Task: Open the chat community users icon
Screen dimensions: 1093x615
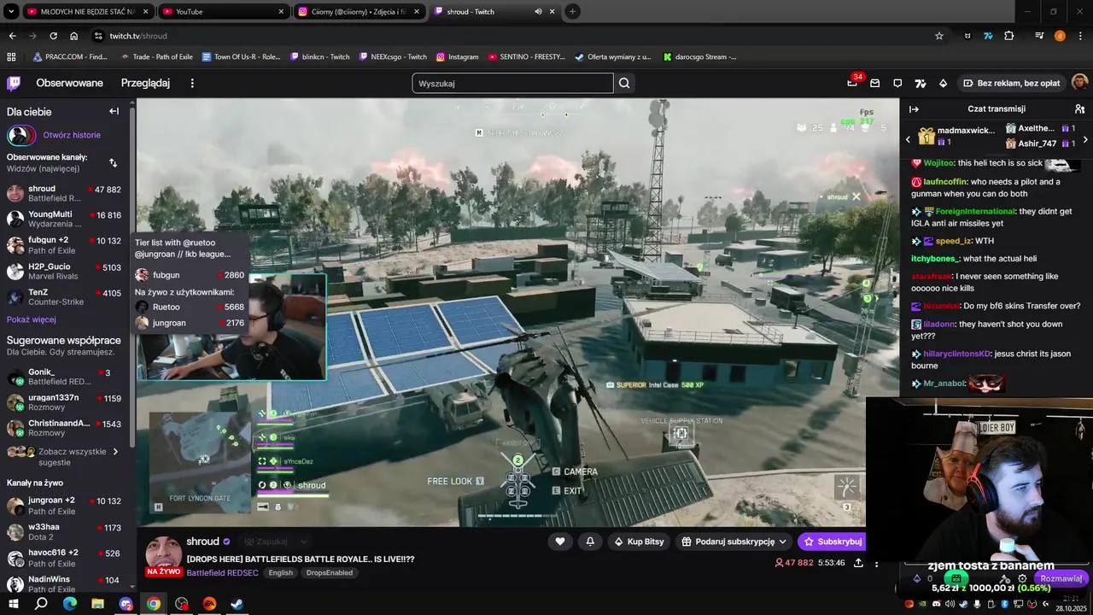Action: (1079, 109)
